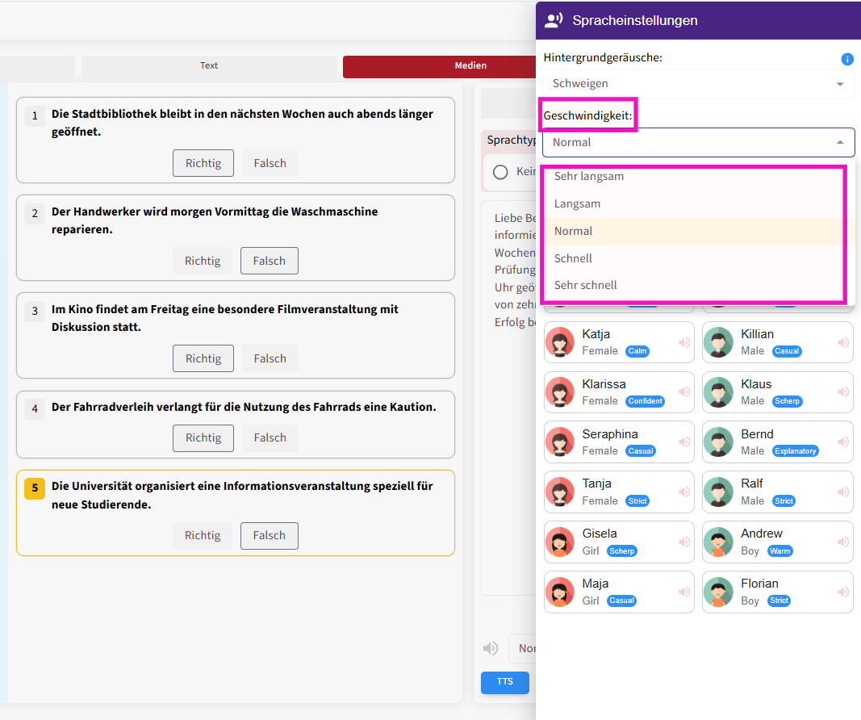The height and width of the screenshot is (720, 861).
Task: Select the Bernd voice card
Action: pos(777,442)
